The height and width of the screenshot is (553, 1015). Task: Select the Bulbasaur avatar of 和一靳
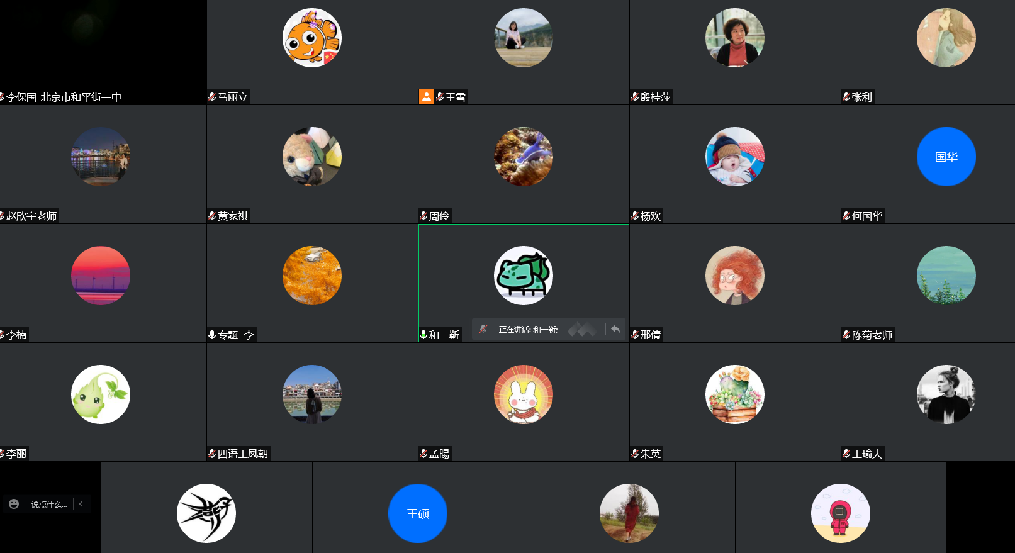524,276
